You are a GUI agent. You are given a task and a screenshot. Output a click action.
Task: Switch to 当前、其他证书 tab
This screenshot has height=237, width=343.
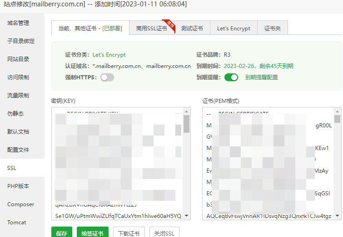click(x=90, y=28)
